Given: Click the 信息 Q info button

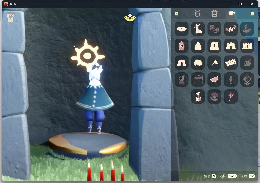Looking at the screenshot, I should tap(210, 176).
